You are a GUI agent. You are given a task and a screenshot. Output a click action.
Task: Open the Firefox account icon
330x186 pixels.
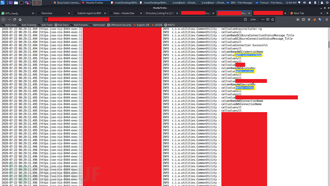pos(309,19)
